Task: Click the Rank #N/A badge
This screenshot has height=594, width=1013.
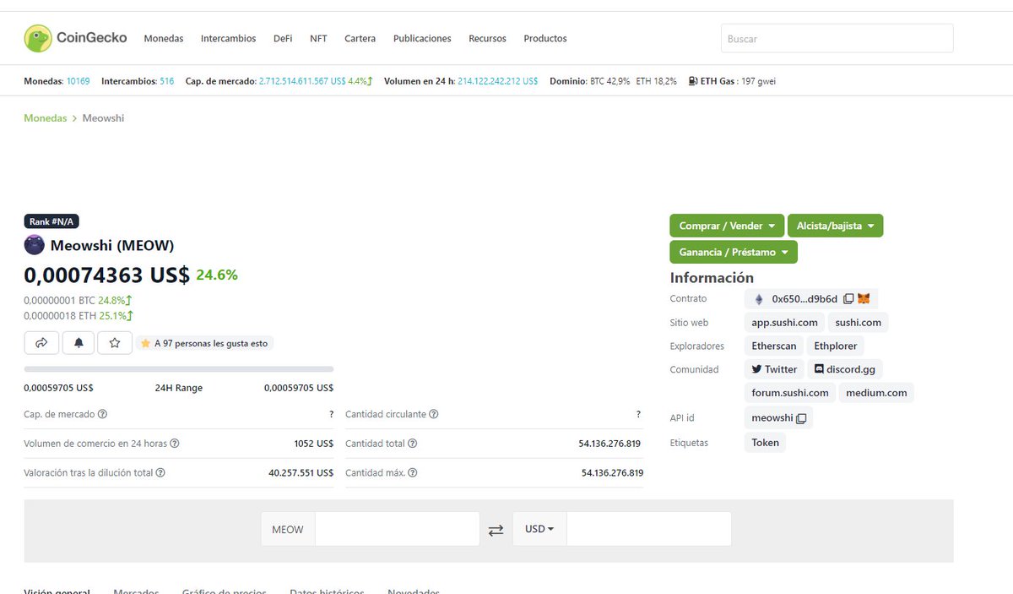Action: 51,221
